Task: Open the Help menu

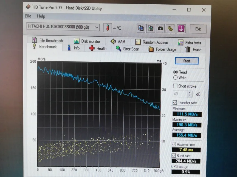Action: coord(41,16)
